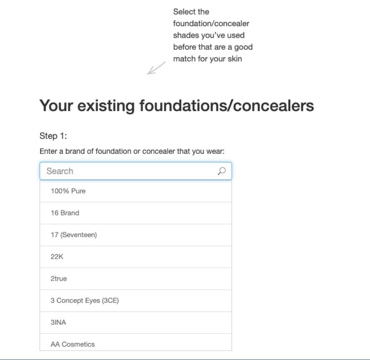Select the 22K brand entry
The image size is (370, 360).
136,257
